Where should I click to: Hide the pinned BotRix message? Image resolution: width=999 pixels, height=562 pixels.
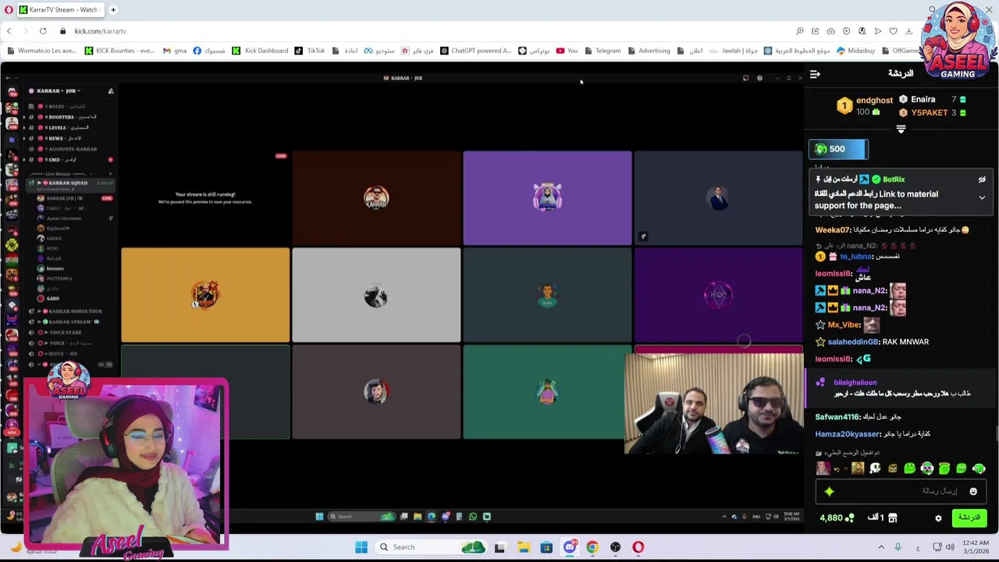pyautogui.click(x=982, y=180)
